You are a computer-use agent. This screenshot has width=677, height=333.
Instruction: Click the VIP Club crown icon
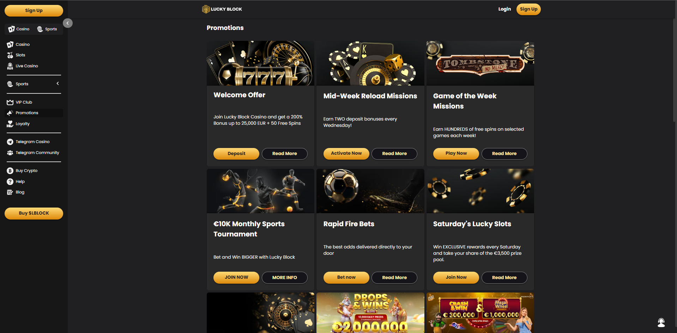pos(10,102)
